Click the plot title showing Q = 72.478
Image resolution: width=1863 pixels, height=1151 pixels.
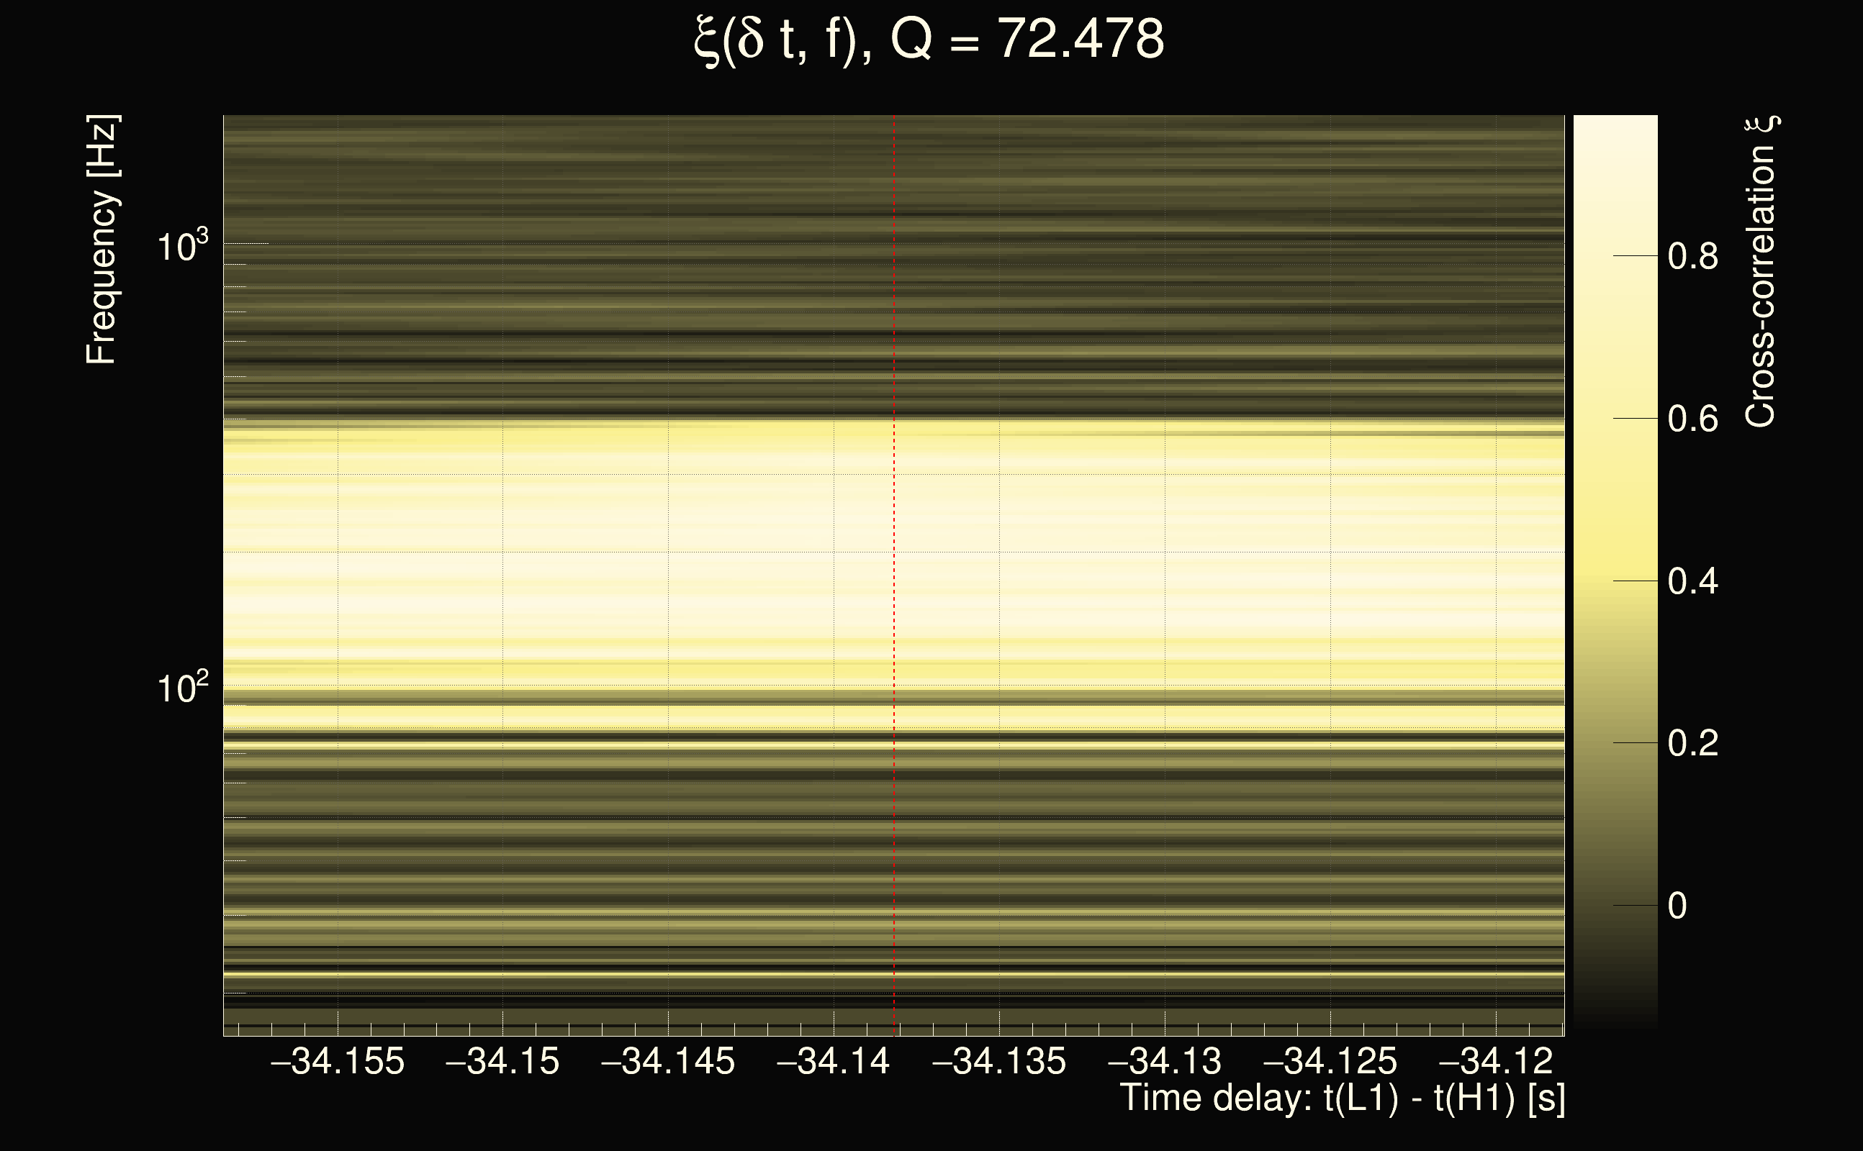(x=929, y=40)
